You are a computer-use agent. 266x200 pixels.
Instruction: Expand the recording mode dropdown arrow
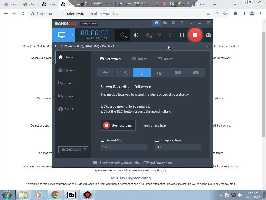pyautogui.click(x=73, y=35)
